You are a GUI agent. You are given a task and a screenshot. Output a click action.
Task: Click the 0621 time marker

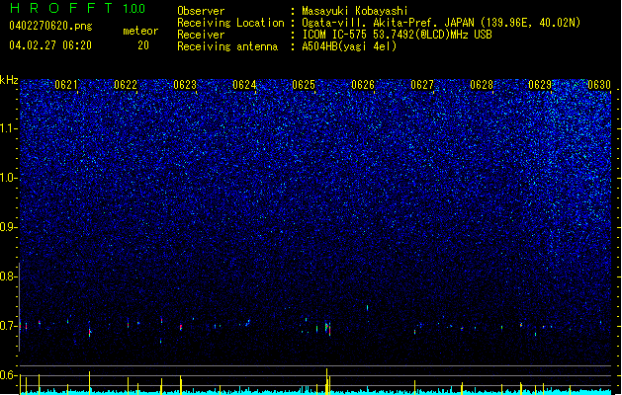66,85
